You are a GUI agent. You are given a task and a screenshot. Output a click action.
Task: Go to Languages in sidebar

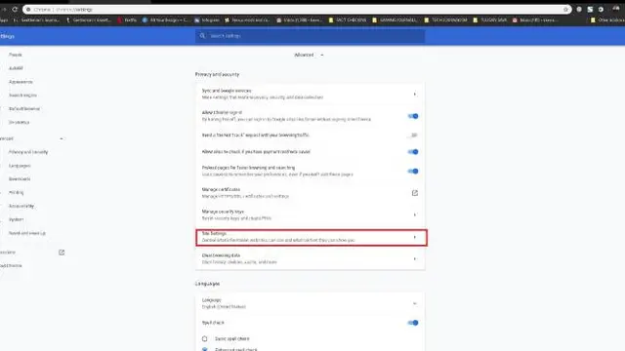20,166
